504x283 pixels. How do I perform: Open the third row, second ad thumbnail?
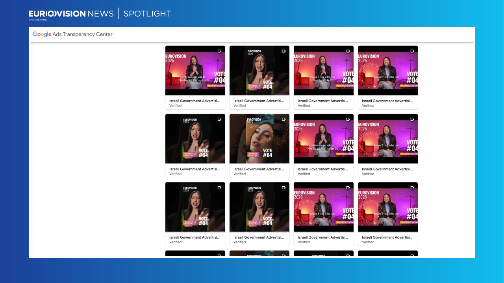click(259, 207)
